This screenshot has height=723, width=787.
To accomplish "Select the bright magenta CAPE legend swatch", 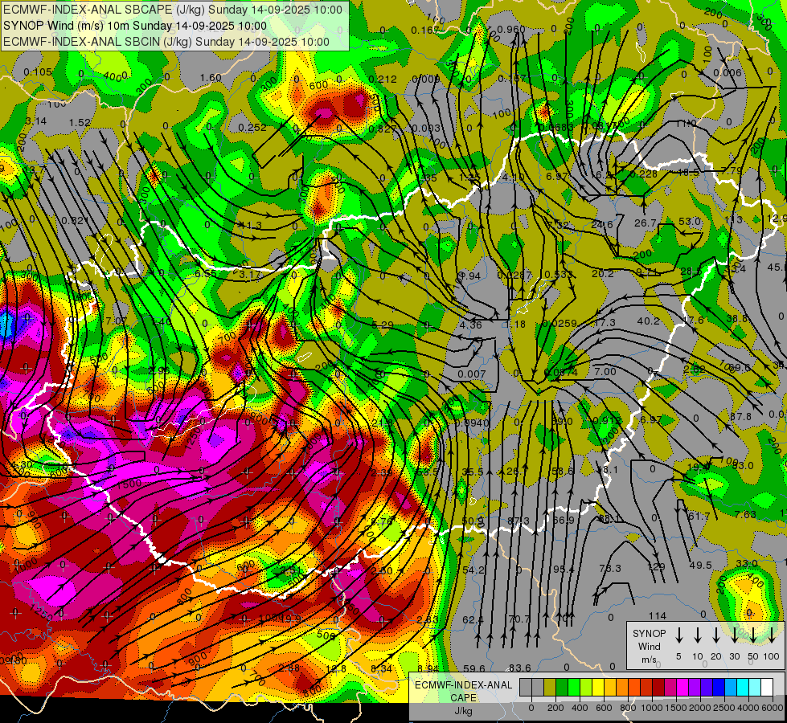I will pyautogui.click(x=682, y=687).
